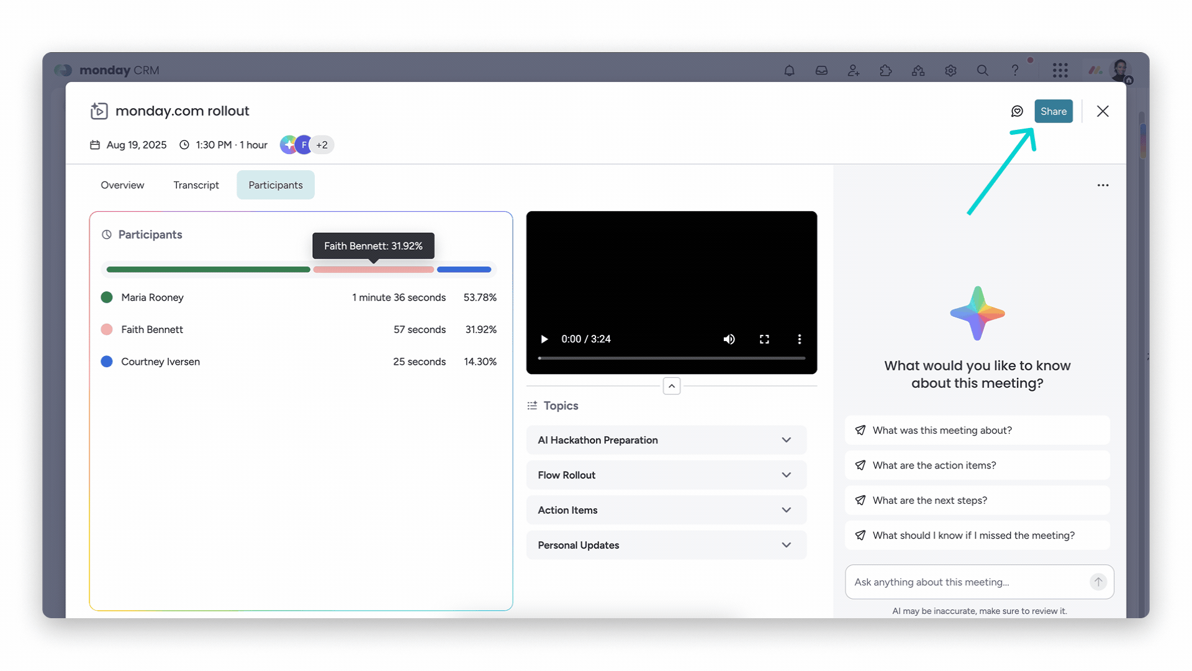This screenshot has height=671, width=1192.
Task: Click Courtney Iversen's blue color dot
Action: coord(107,362)
